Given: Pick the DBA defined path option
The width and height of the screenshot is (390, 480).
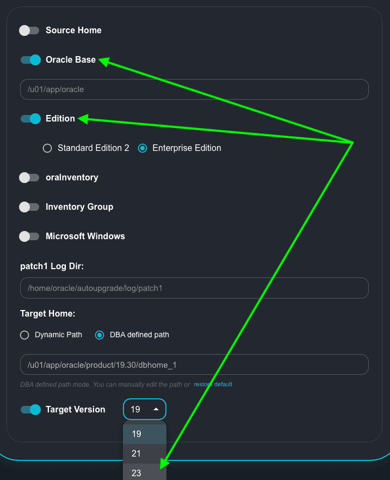Looking at the screenshot, I should click(x=100, y=335).
